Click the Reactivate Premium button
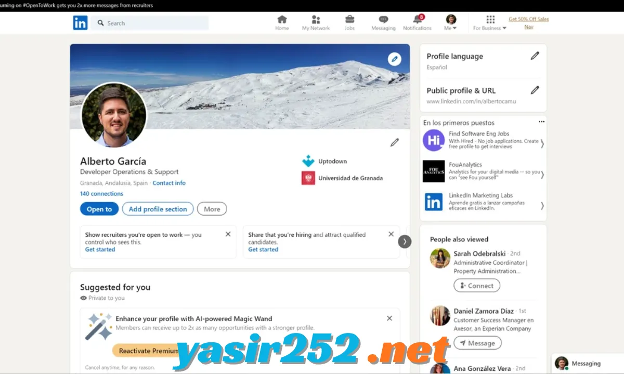Viewport: 624px width, 374px height. point(148,351)
